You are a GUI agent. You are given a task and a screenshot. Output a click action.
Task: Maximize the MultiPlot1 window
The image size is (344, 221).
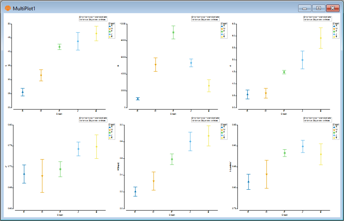[318, 8]
